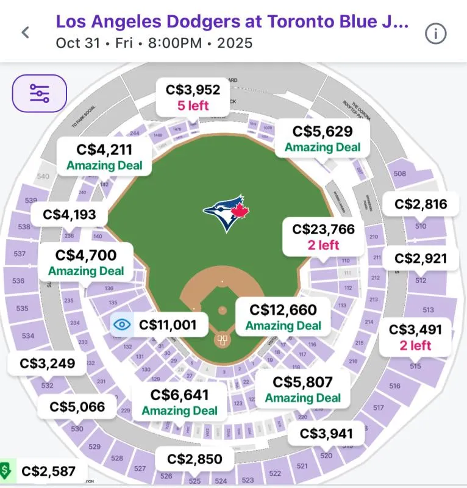467x488 pixels.
Task: Click the C$2,816 price label
Action: [421, 204]
